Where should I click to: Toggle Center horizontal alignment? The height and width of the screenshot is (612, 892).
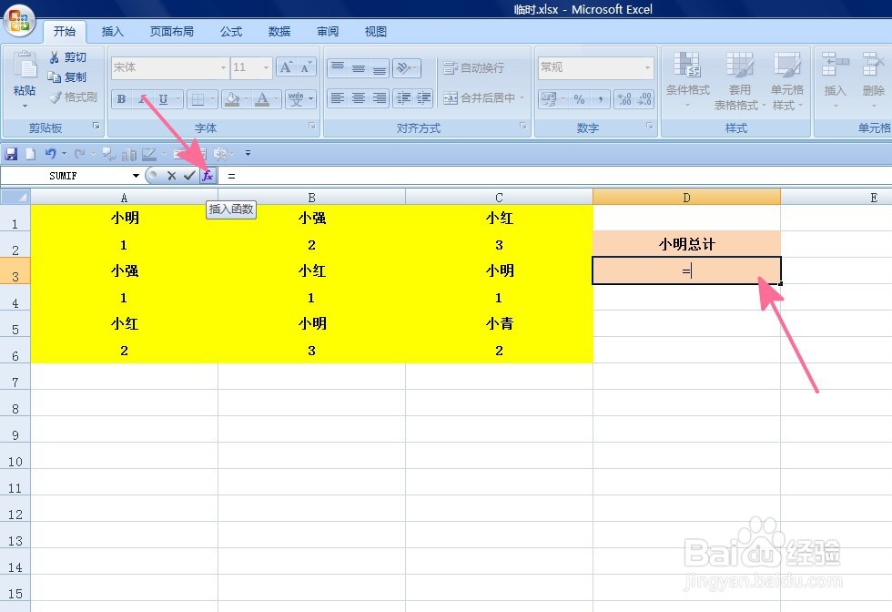pos(359,98)
